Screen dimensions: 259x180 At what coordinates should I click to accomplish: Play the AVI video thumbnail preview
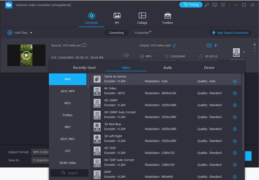click(x=26, y=55)
